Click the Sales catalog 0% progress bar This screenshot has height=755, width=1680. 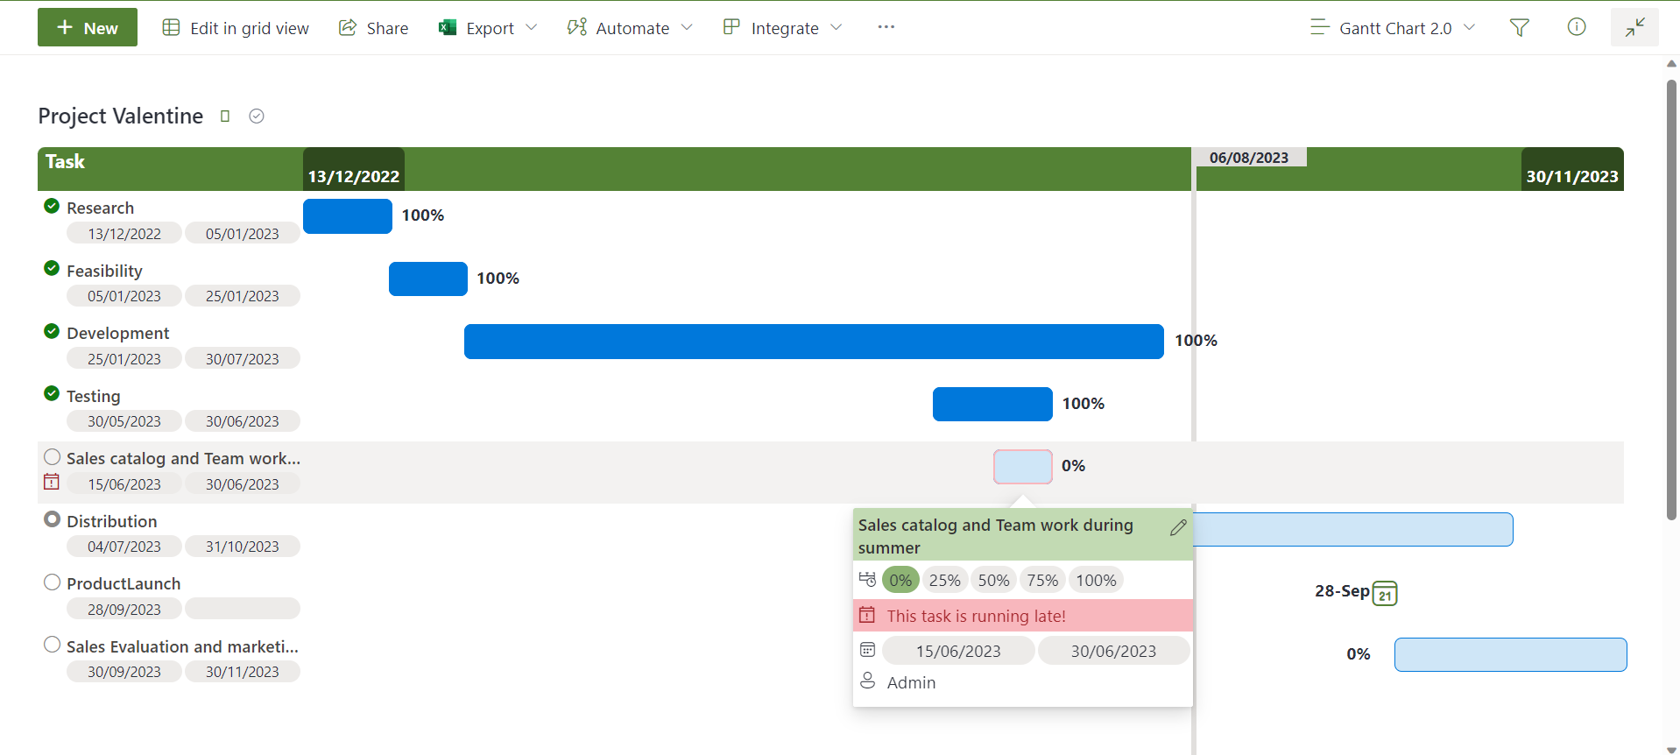coord(1022,467)
